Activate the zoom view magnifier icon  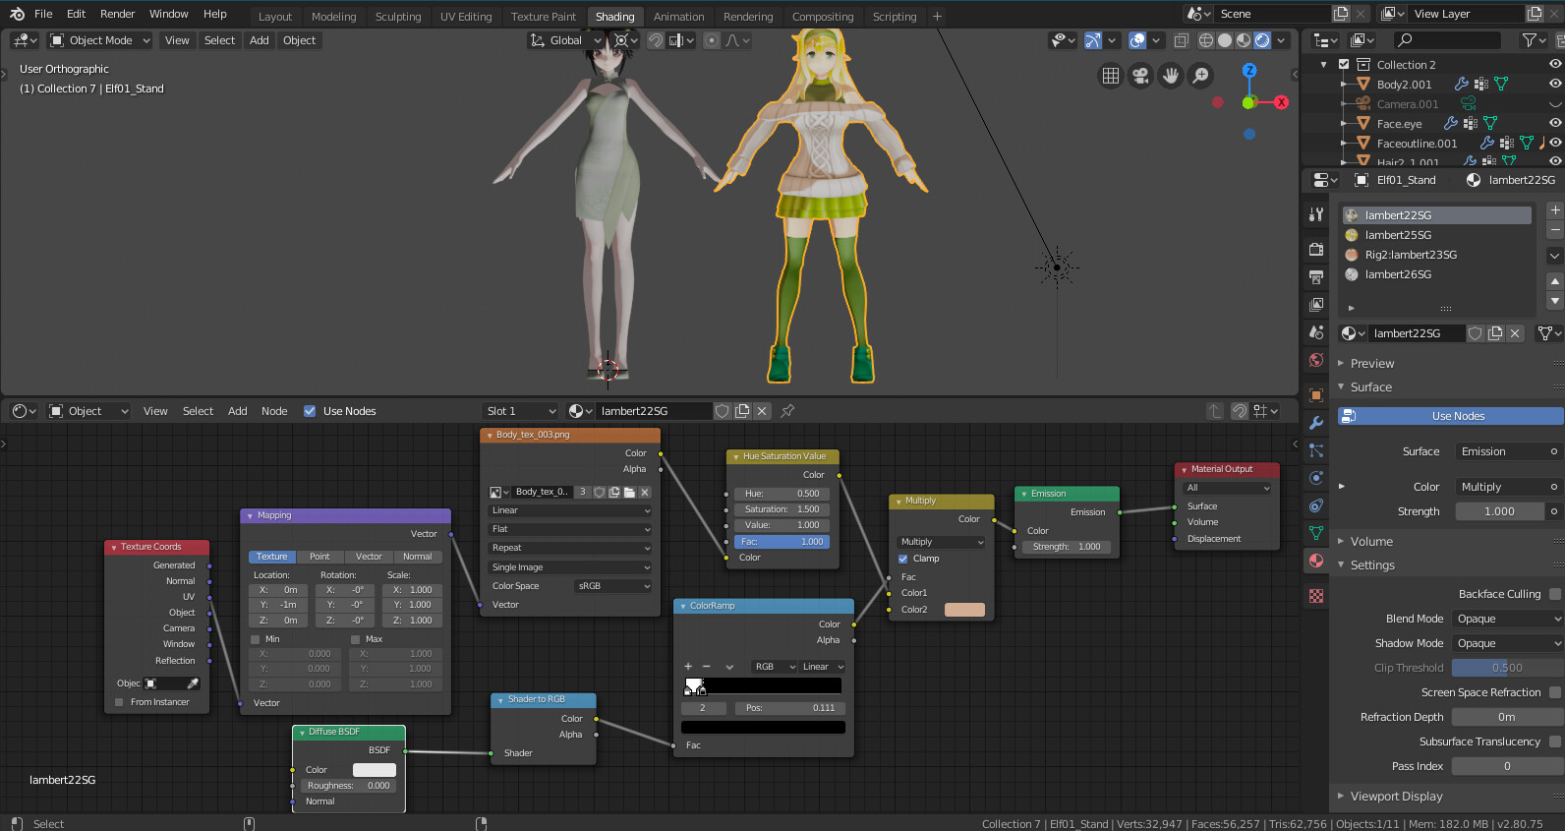1200,76
